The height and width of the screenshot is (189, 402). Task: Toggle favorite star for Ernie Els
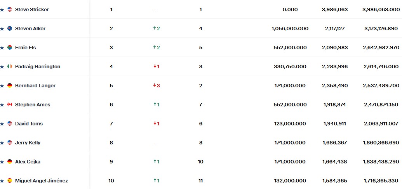click(x=2, y=48)
